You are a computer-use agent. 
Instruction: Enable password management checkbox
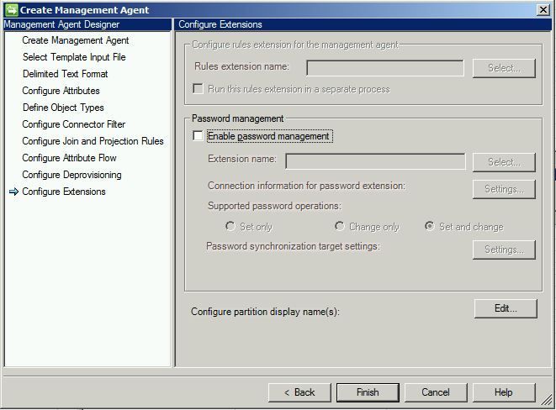(198, 135)
